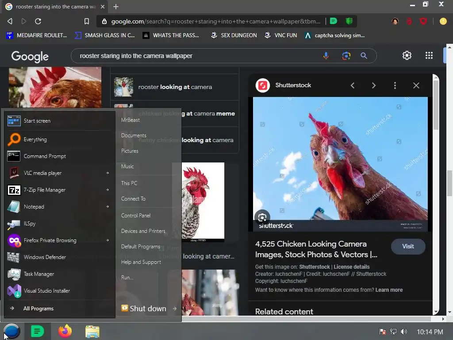Launch Everything search from start menu
Viewport: 453px width, 340px height.
(x=59, y=139)
